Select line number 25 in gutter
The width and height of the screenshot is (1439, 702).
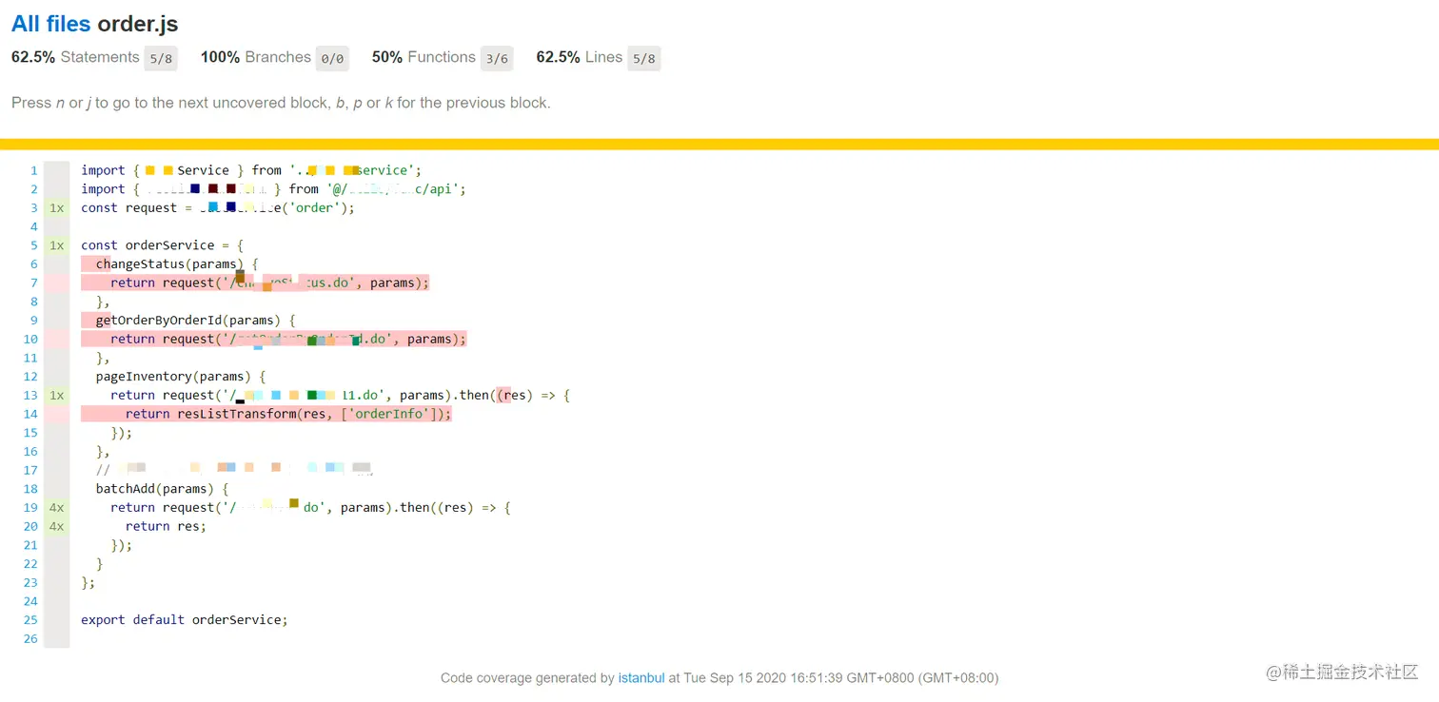30,619
